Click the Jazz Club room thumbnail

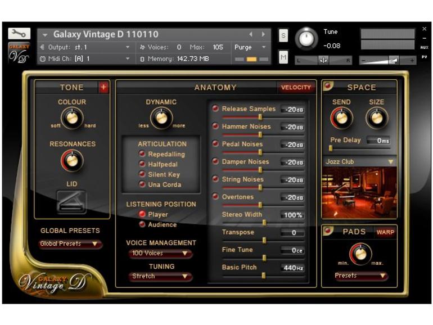pyautogui.click(x=359, y=192)
